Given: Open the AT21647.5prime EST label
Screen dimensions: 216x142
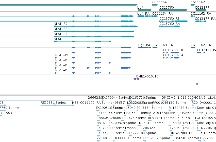Looking at the screenshot, I should click(x=162, y=113).
